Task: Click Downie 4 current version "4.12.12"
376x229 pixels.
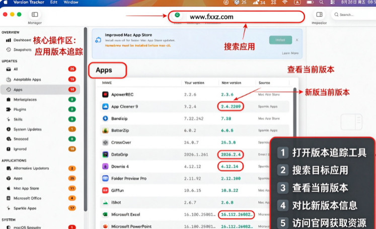Action: tap(193, 166)
